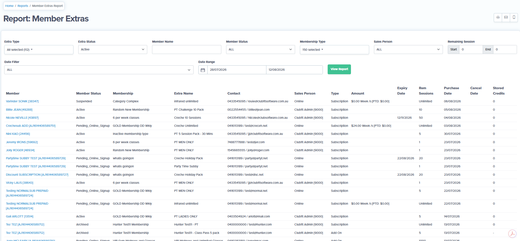The width and height of the screenshot is (520, 241).
Task: Click the cloud download export icon
Action: click(x=498, y=17)
